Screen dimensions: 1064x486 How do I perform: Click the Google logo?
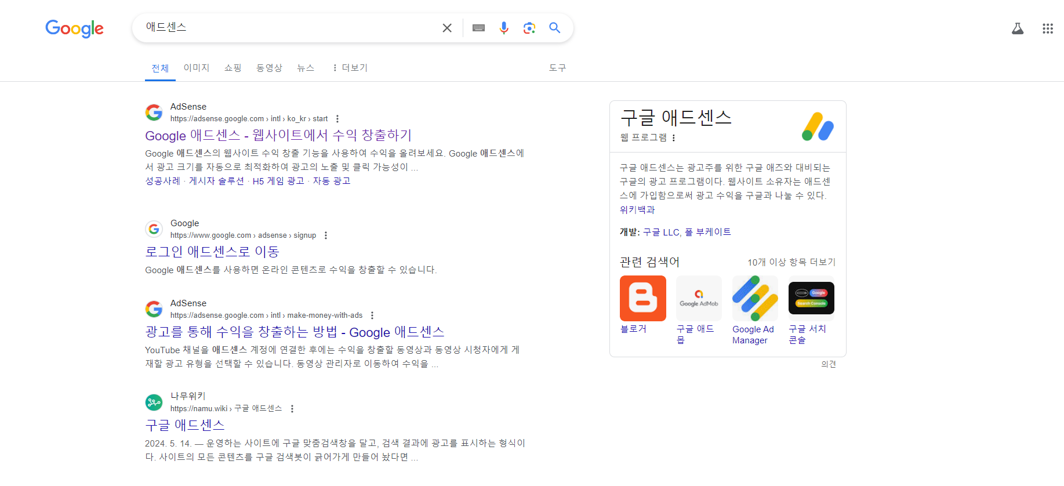pyautogui.click(x=74, y=28)
